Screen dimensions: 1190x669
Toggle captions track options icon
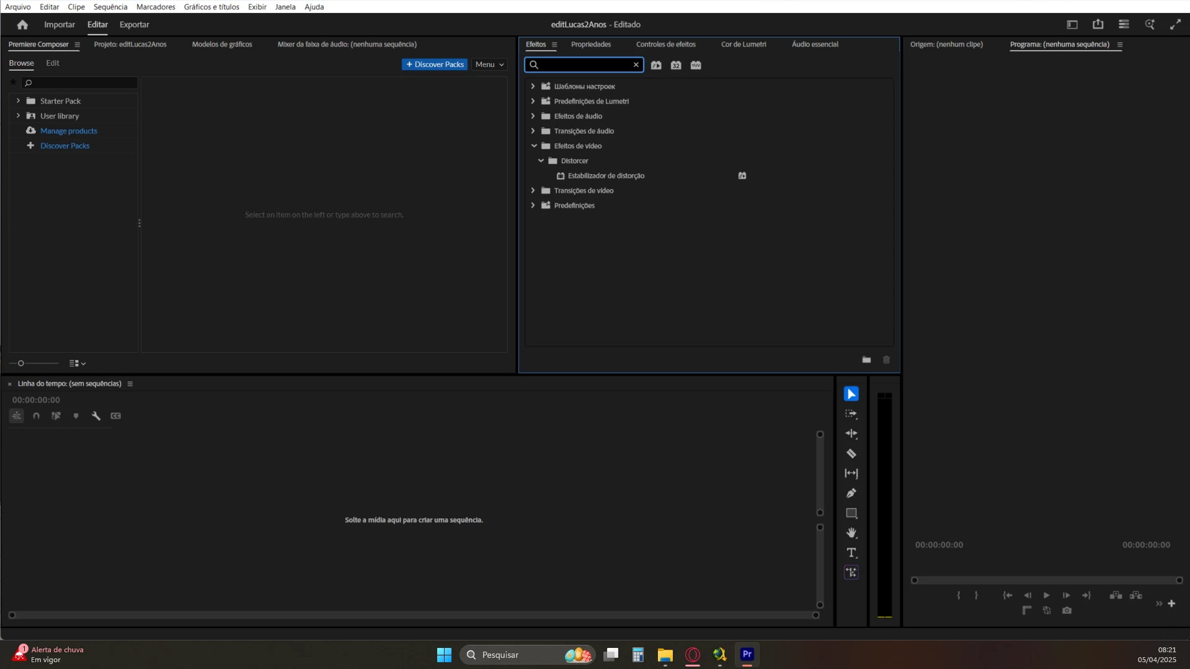(x=115, y=416)
